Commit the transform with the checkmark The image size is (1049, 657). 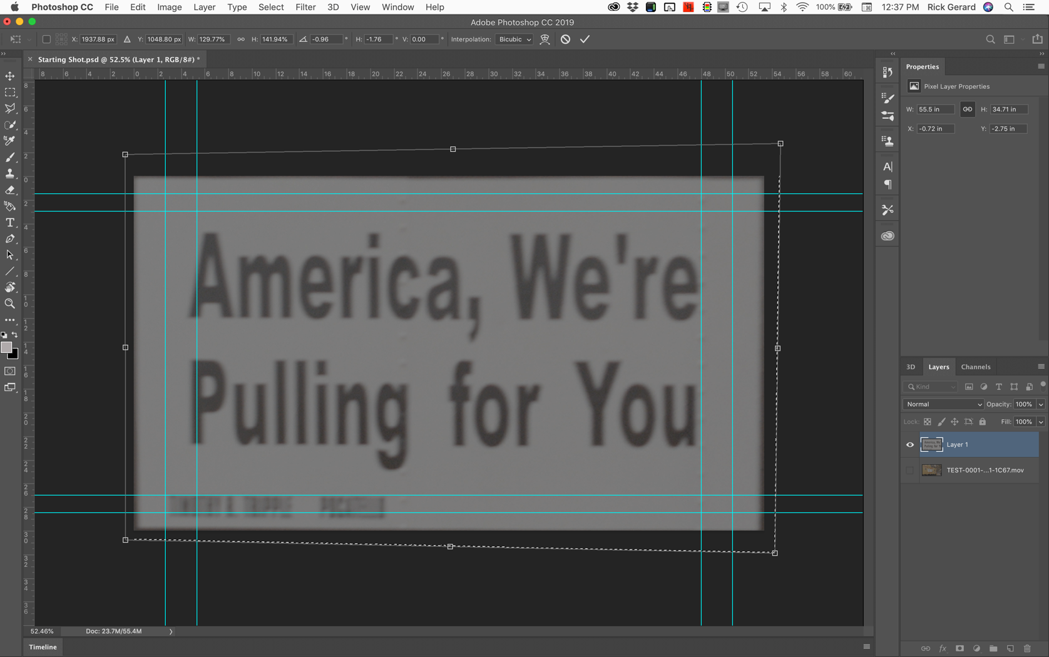tap(585, 39)
